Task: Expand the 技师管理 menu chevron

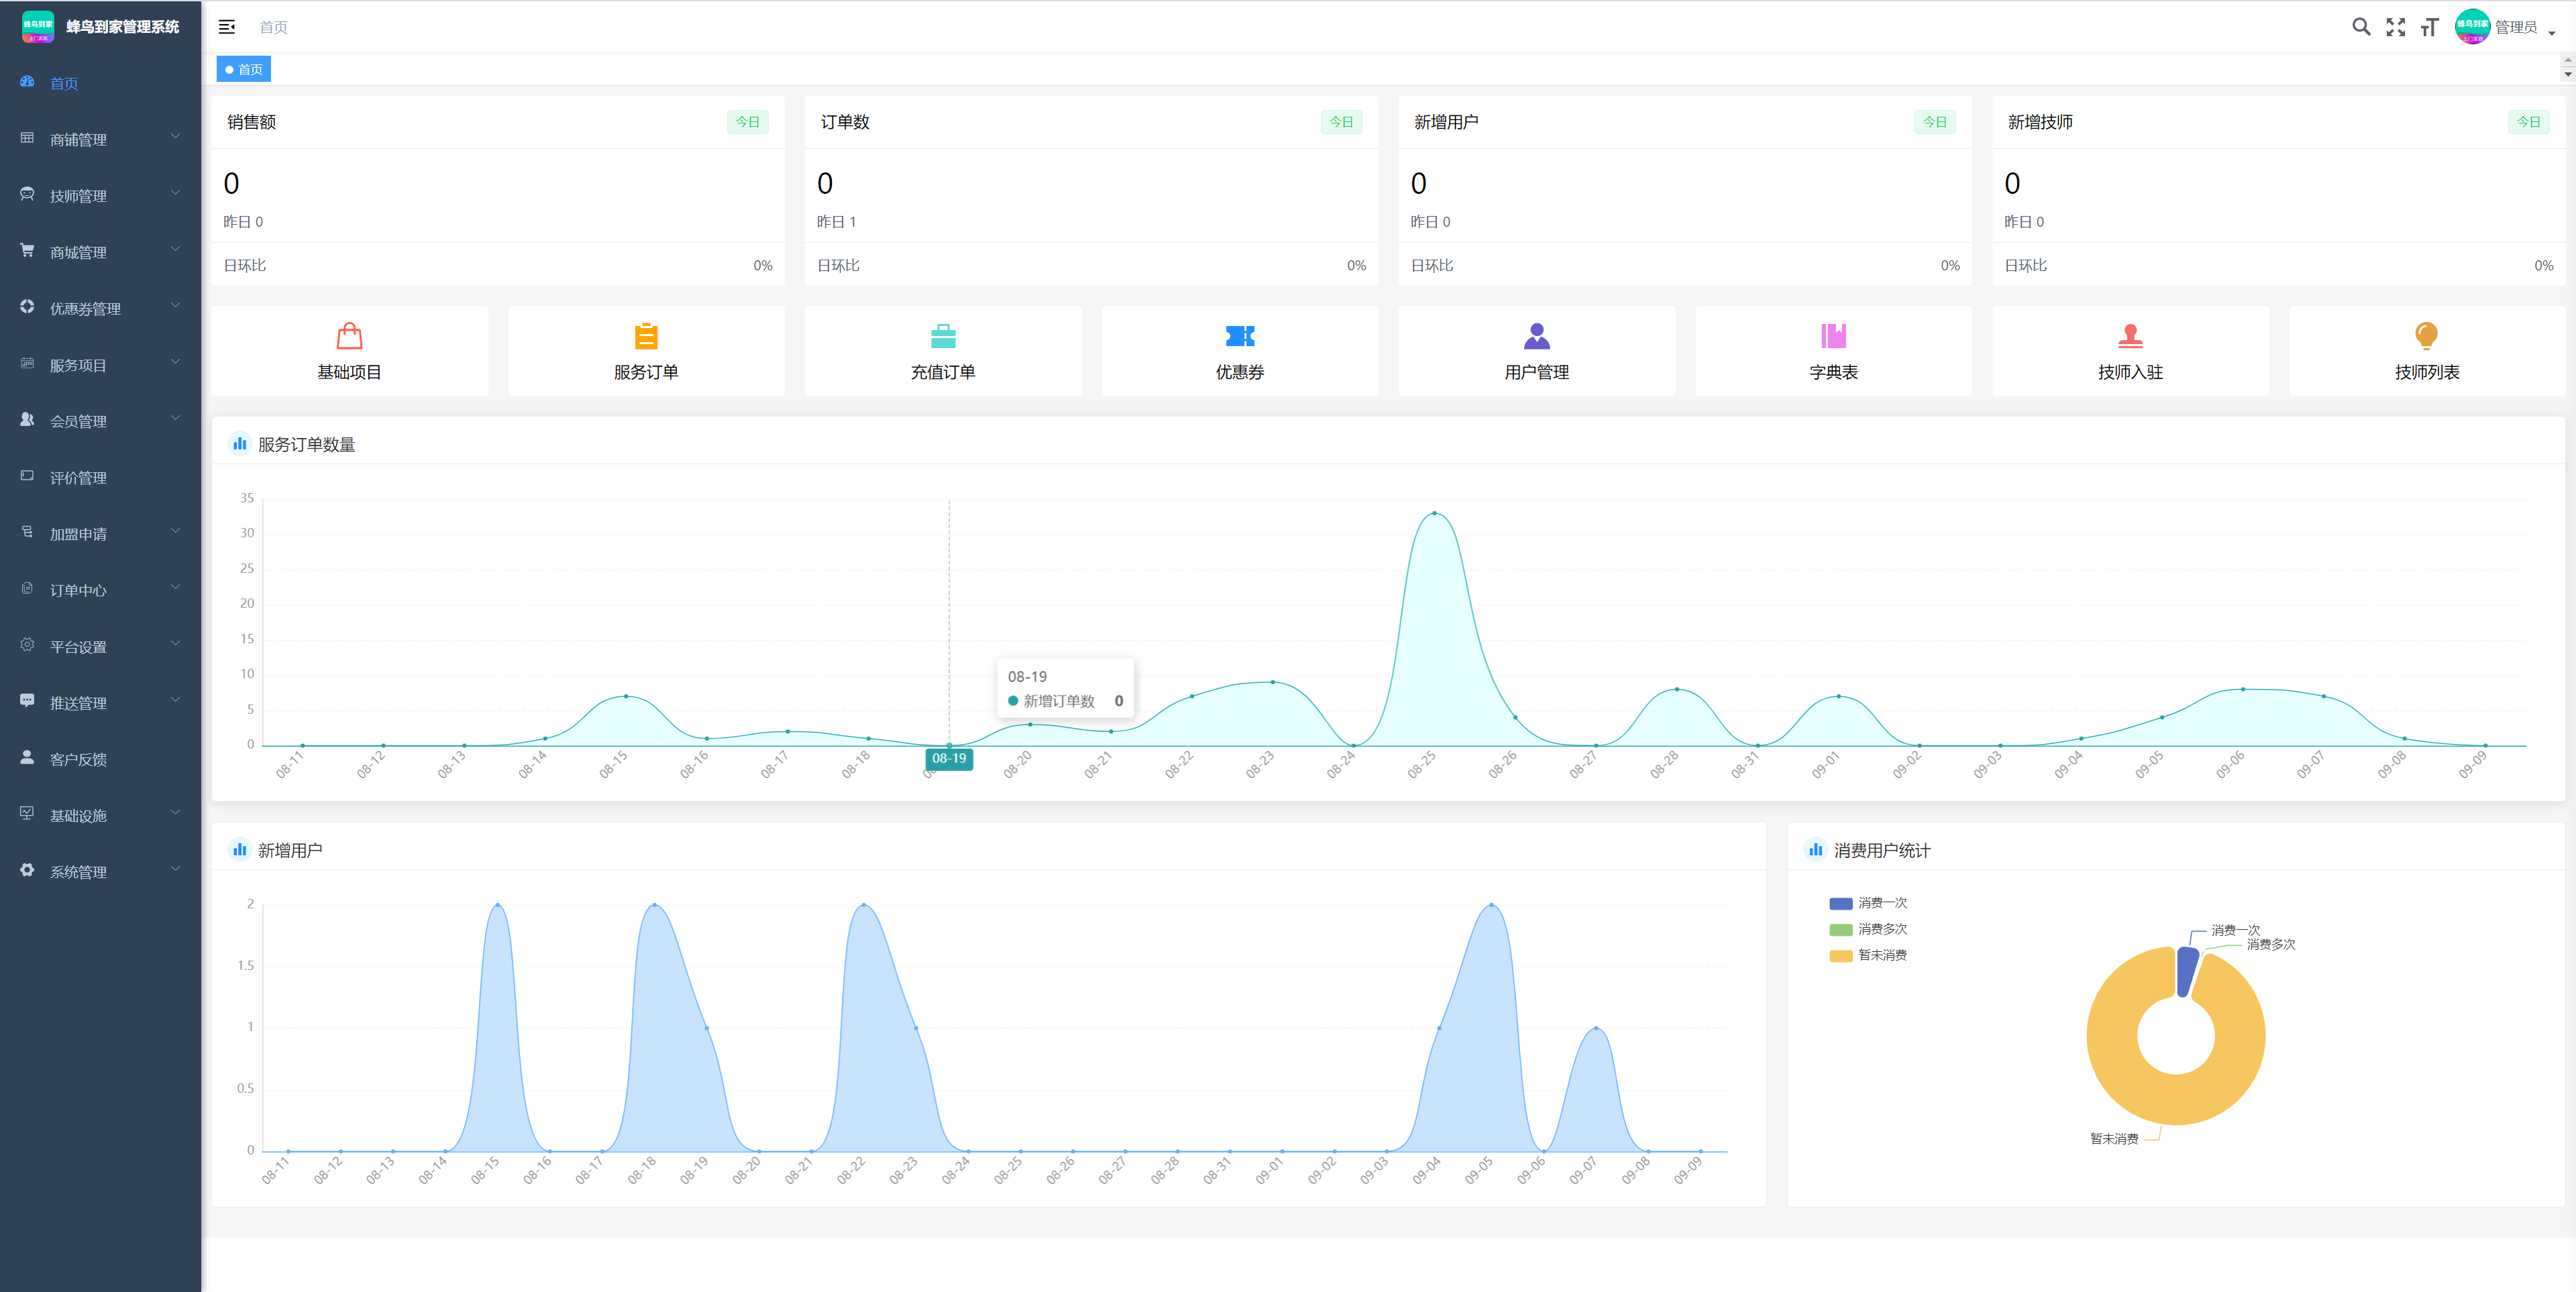Action: [x=176, y=193]
